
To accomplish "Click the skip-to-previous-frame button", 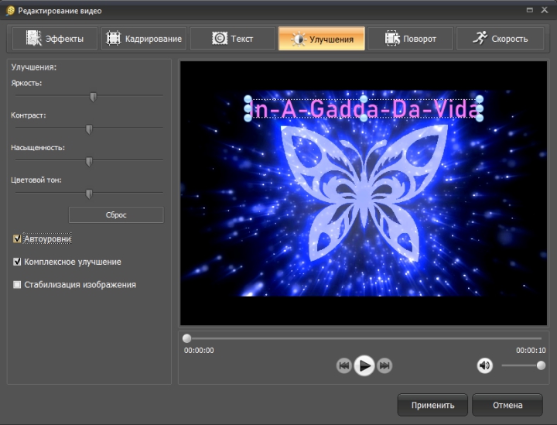I will pyautogui.click(x=344, y=366).
